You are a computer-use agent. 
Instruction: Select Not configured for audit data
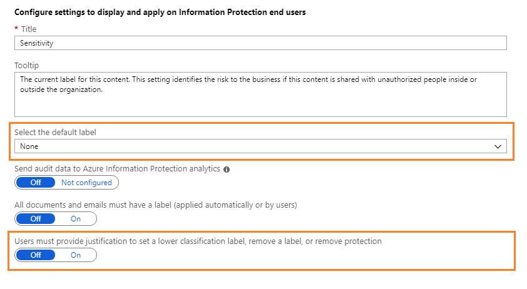[x=86, y=183]
